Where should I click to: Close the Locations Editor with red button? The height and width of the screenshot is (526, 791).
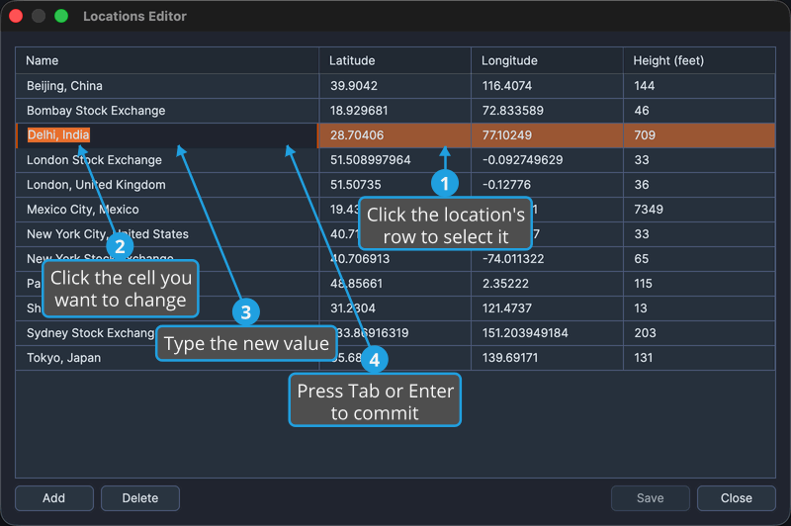[x=16, y=16]
